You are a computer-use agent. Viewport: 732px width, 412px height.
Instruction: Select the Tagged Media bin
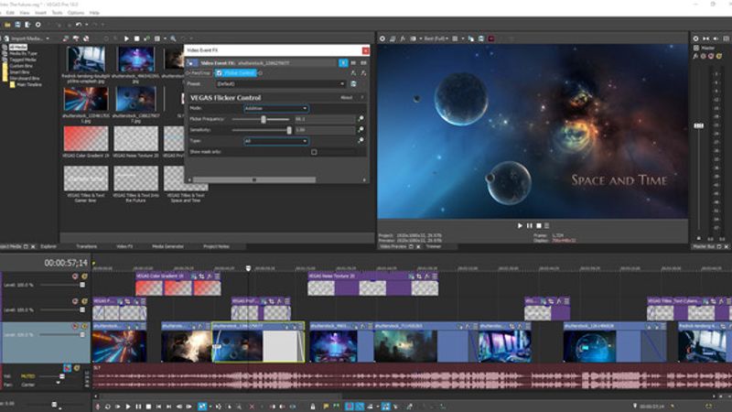click(23, 60)
